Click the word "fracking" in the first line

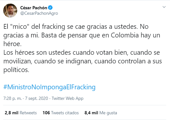(54, 27)
